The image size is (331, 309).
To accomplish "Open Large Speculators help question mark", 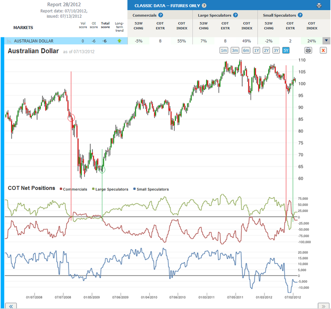I will (x=235, y=15).
